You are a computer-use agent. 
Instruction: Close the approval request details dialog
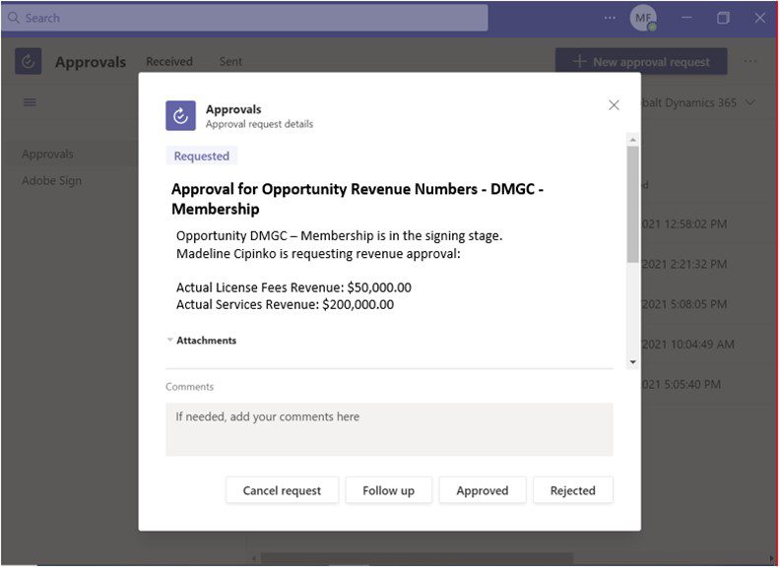[x=614, y=105]
